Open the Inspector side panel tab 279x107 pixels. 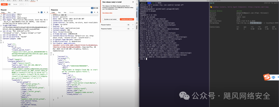(x=136, y=13)
